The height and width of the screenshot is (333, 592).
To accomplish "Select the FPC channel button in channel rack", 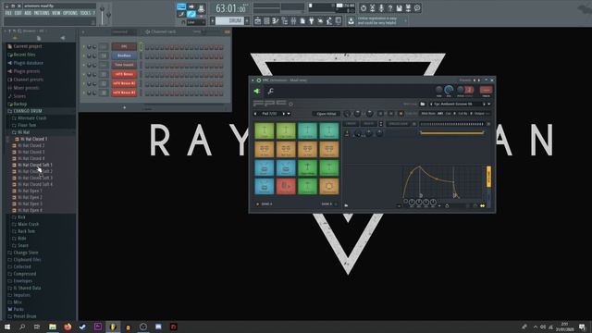I will [x=124, y=46].
